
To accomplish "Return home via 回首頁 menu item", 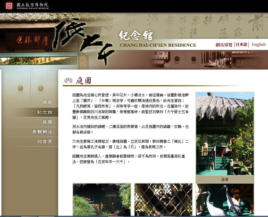I will click(45, 142).
